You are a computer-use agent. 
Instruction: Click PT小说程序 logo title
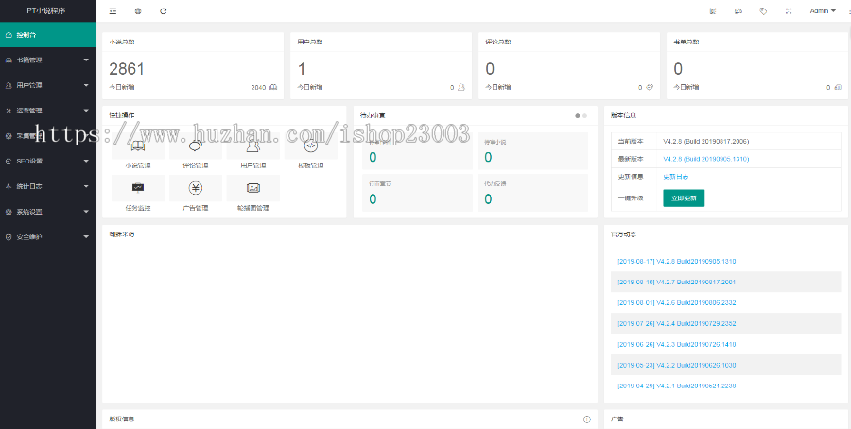[46, 10]
